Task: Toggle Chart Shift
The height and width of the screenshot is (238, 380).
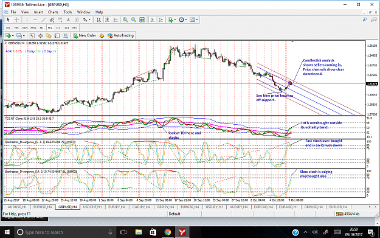Action: click(161, 20)
